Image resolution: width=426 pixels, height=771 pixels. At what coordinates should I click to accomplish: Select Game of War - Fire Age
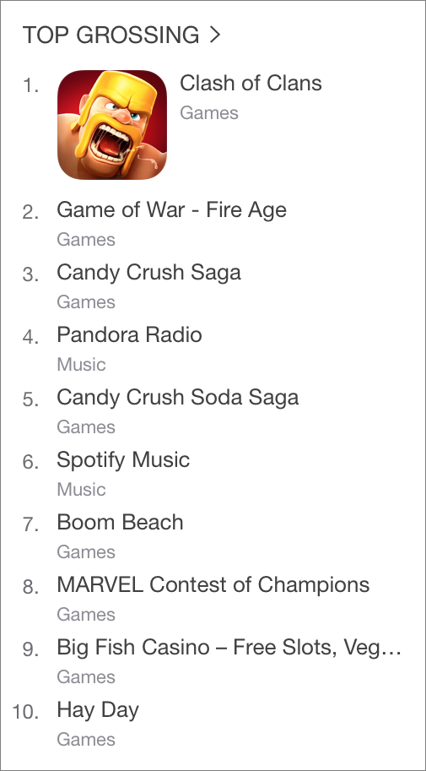click(x=171, y=210)
